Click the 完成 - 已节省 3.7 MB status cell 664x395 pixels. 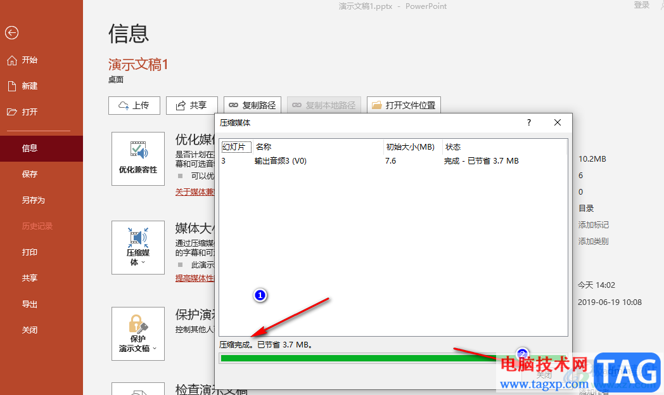tap(481, 161)
